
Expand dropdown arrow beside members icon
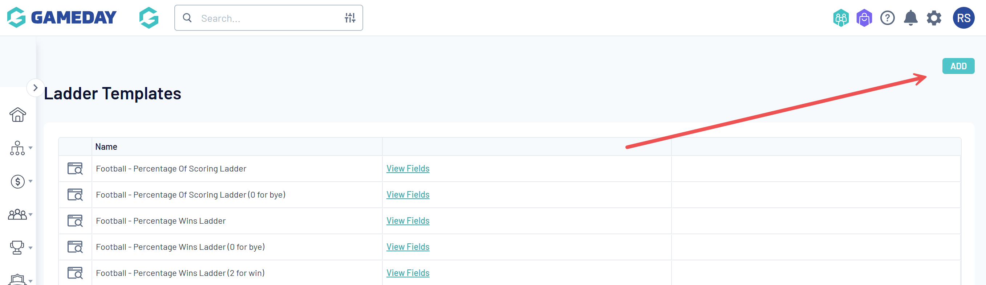[x=31, y=214]
